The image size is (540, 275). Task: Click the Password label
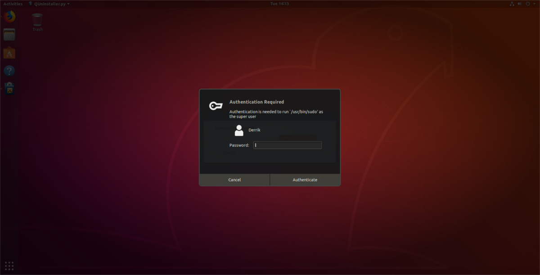click(x=239, y=145)
